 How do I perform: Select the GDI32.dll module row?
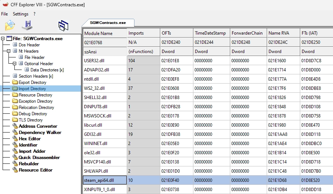[208, 134]
